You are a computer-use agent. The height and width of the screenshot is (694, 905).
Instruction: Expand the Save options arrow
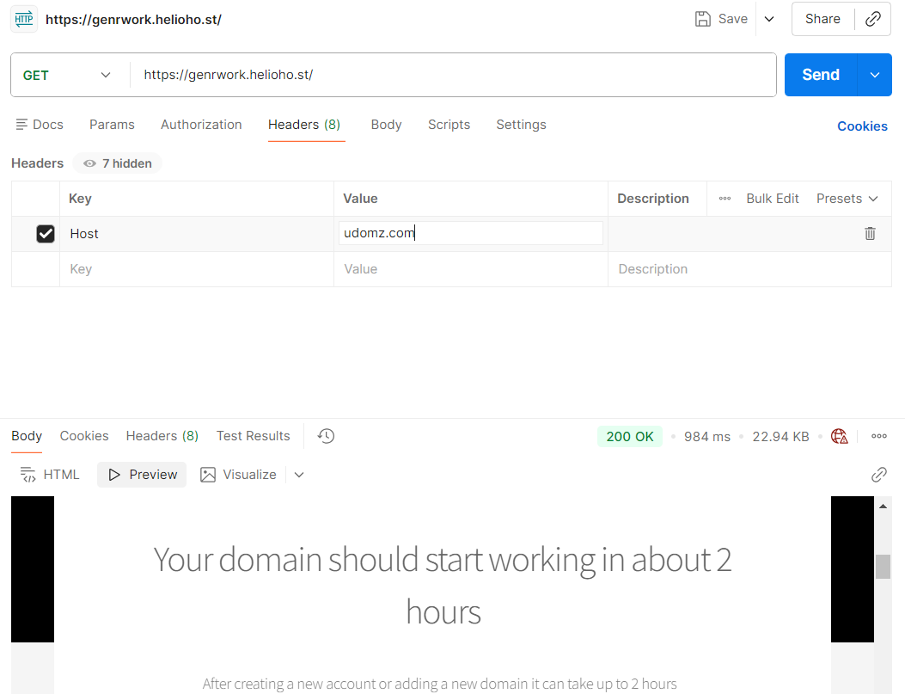tap(769, 19)
